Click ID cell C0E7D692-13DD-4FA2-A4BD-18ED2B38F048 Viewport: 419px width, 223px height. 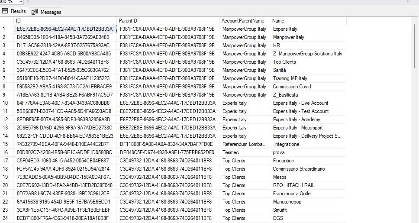[65, 185]
